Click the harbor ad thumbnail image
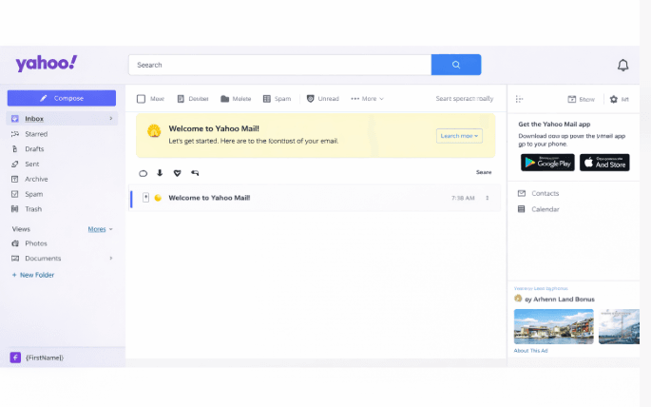Image resolution: width=651 pixels, height=407 pixels. coord(554,326)
